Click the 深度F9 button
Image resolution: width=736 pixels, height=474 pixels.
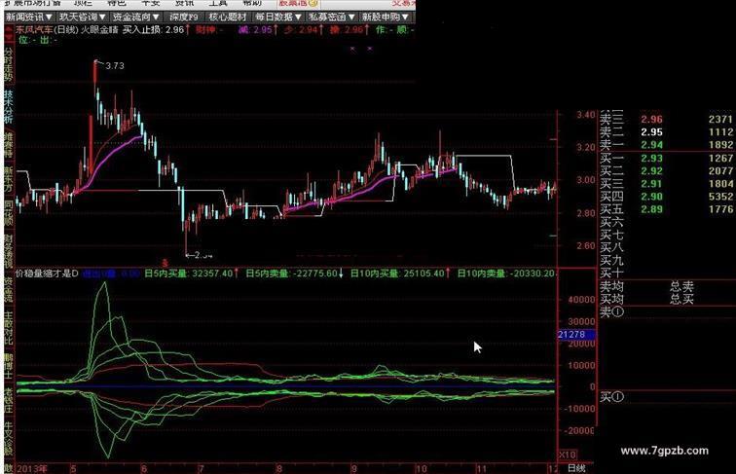click(x=184, y=17)
